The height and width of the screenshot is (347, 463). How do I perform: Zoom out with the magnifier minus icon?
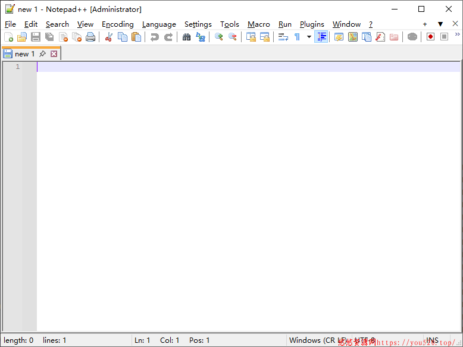coord(233,37)
